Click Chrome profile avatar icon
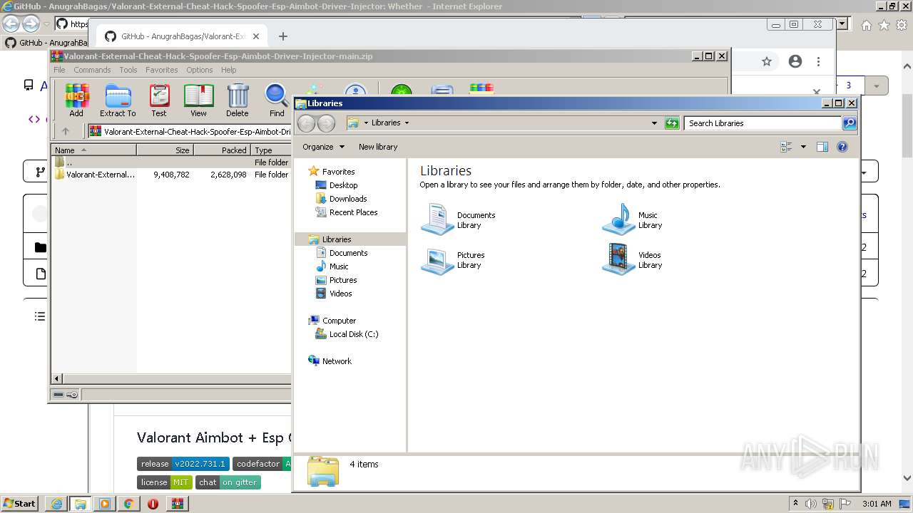Viewport: 913px width, 513px height. pos(795,61)
